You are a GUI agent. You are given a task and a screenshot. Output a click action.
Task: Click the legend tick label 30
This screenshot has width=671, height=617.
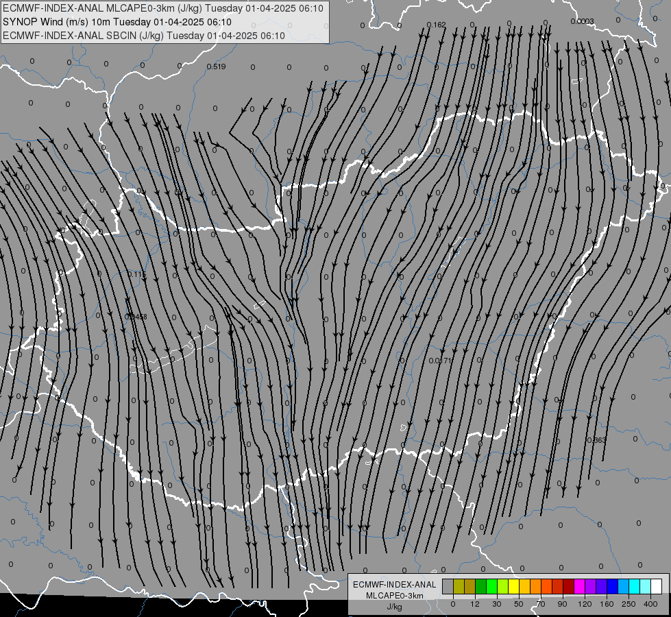point(497,604)
